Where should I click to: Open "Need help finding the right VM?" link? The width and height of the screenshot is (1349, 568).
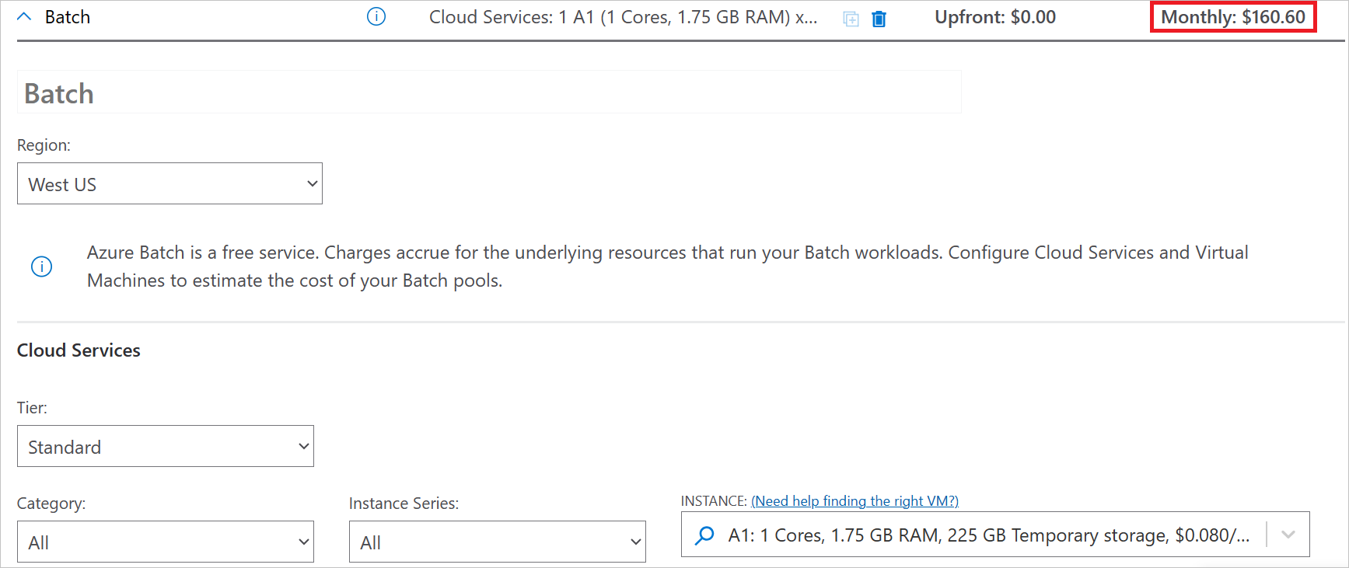[854, 501]
